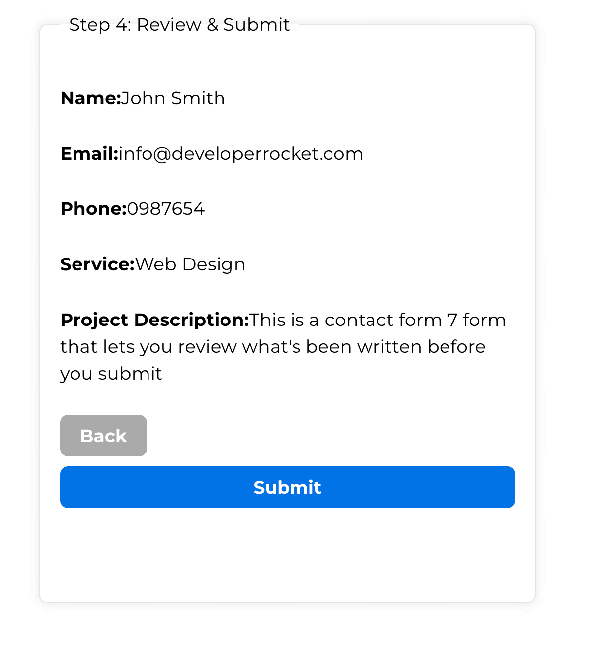Click the bold Phone label
The image size is (590, 647).
(93, 209)
